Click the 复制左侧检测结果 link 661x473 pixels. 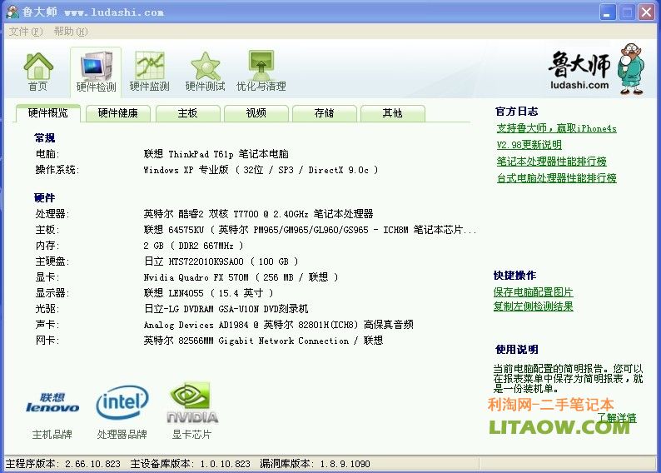point(533,306)
